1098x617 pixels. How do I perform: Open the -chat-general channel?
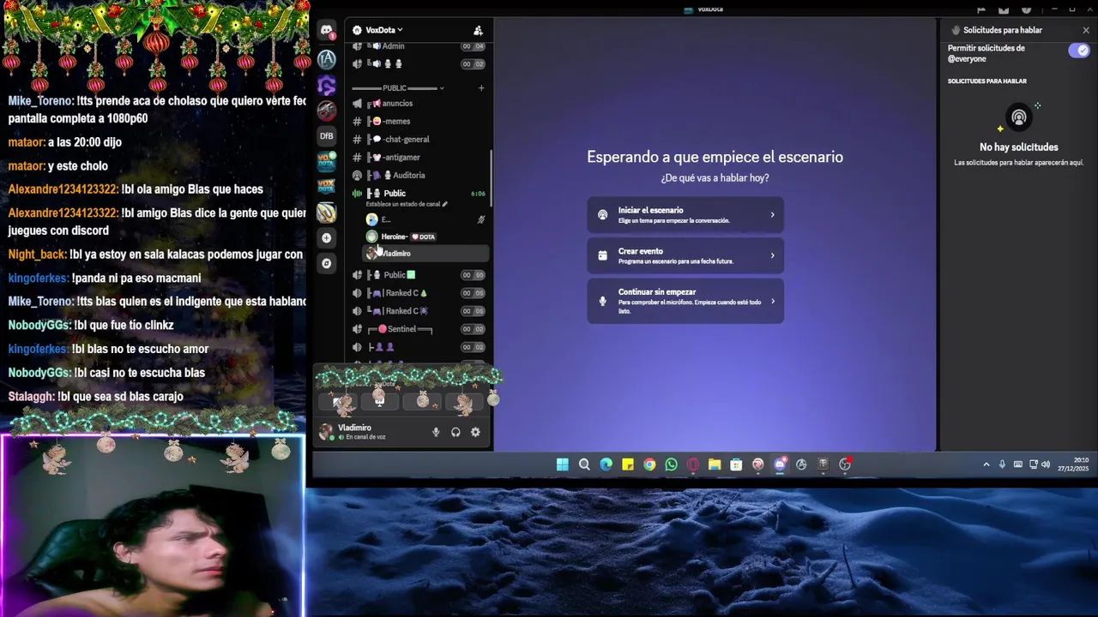click(419, 139)
